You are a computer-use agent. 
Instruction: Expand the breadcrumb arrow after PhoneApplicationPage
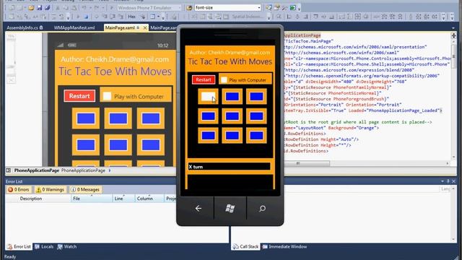[x=110, y=170]
